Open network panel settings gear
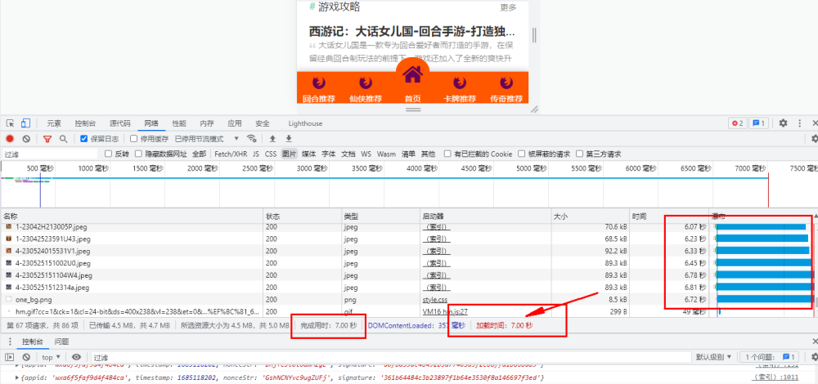 coord(815,139)
